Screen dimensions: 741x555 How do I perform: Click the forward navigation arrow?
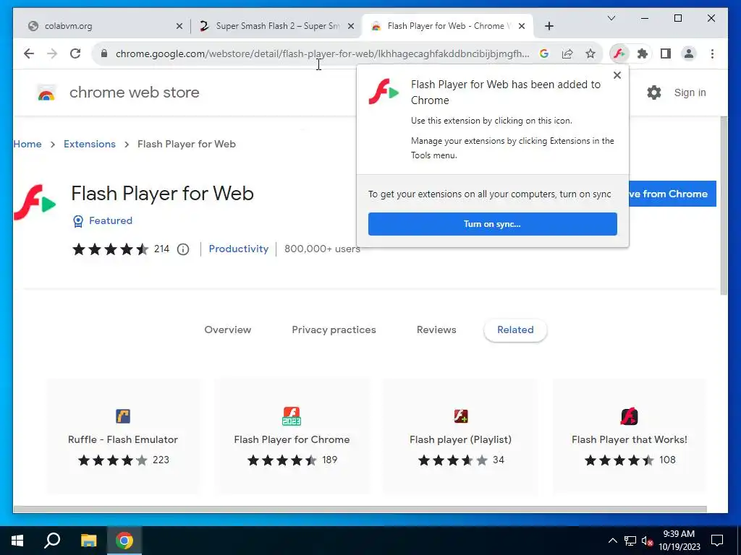(52, 53)
